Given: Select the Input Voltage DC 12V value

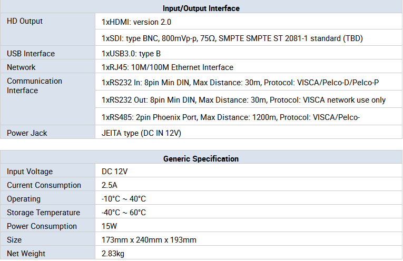Looking at the screenshot, I should click(114, 172).
